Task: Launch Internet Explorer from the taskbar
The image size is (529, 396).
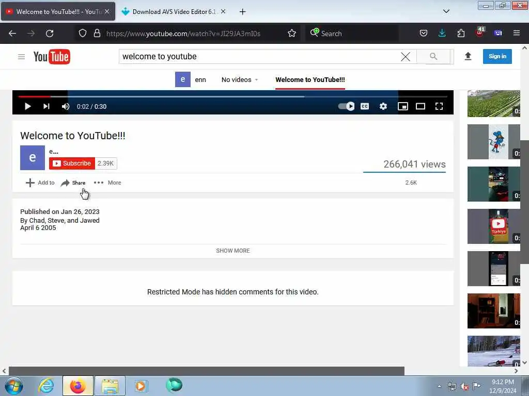Action: tap(46, 386)
